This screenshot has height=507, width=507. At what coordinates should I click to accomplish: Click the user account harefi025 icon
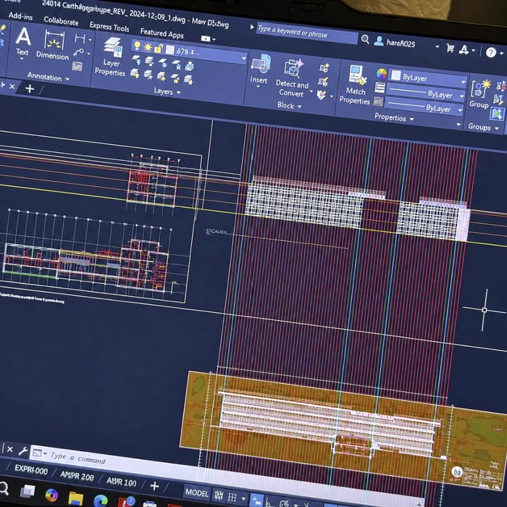pos(379,41)
